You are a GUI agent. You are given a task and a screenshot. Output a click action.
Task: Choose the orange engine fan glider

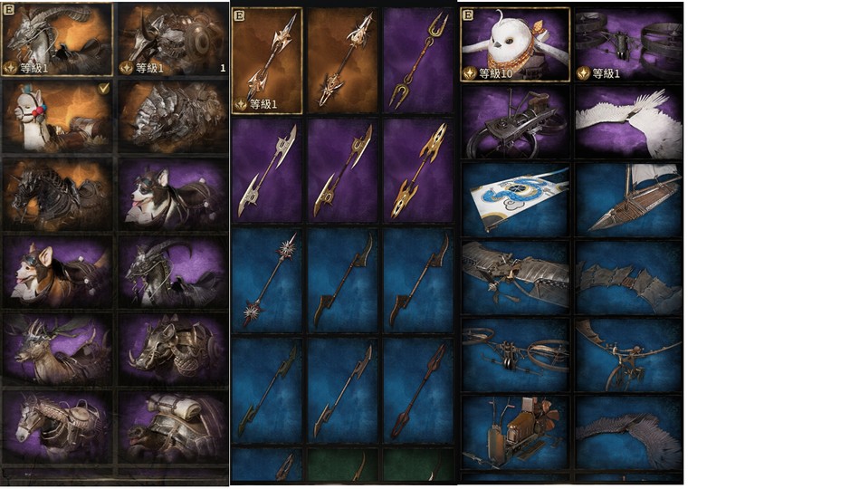pos(515,433)
